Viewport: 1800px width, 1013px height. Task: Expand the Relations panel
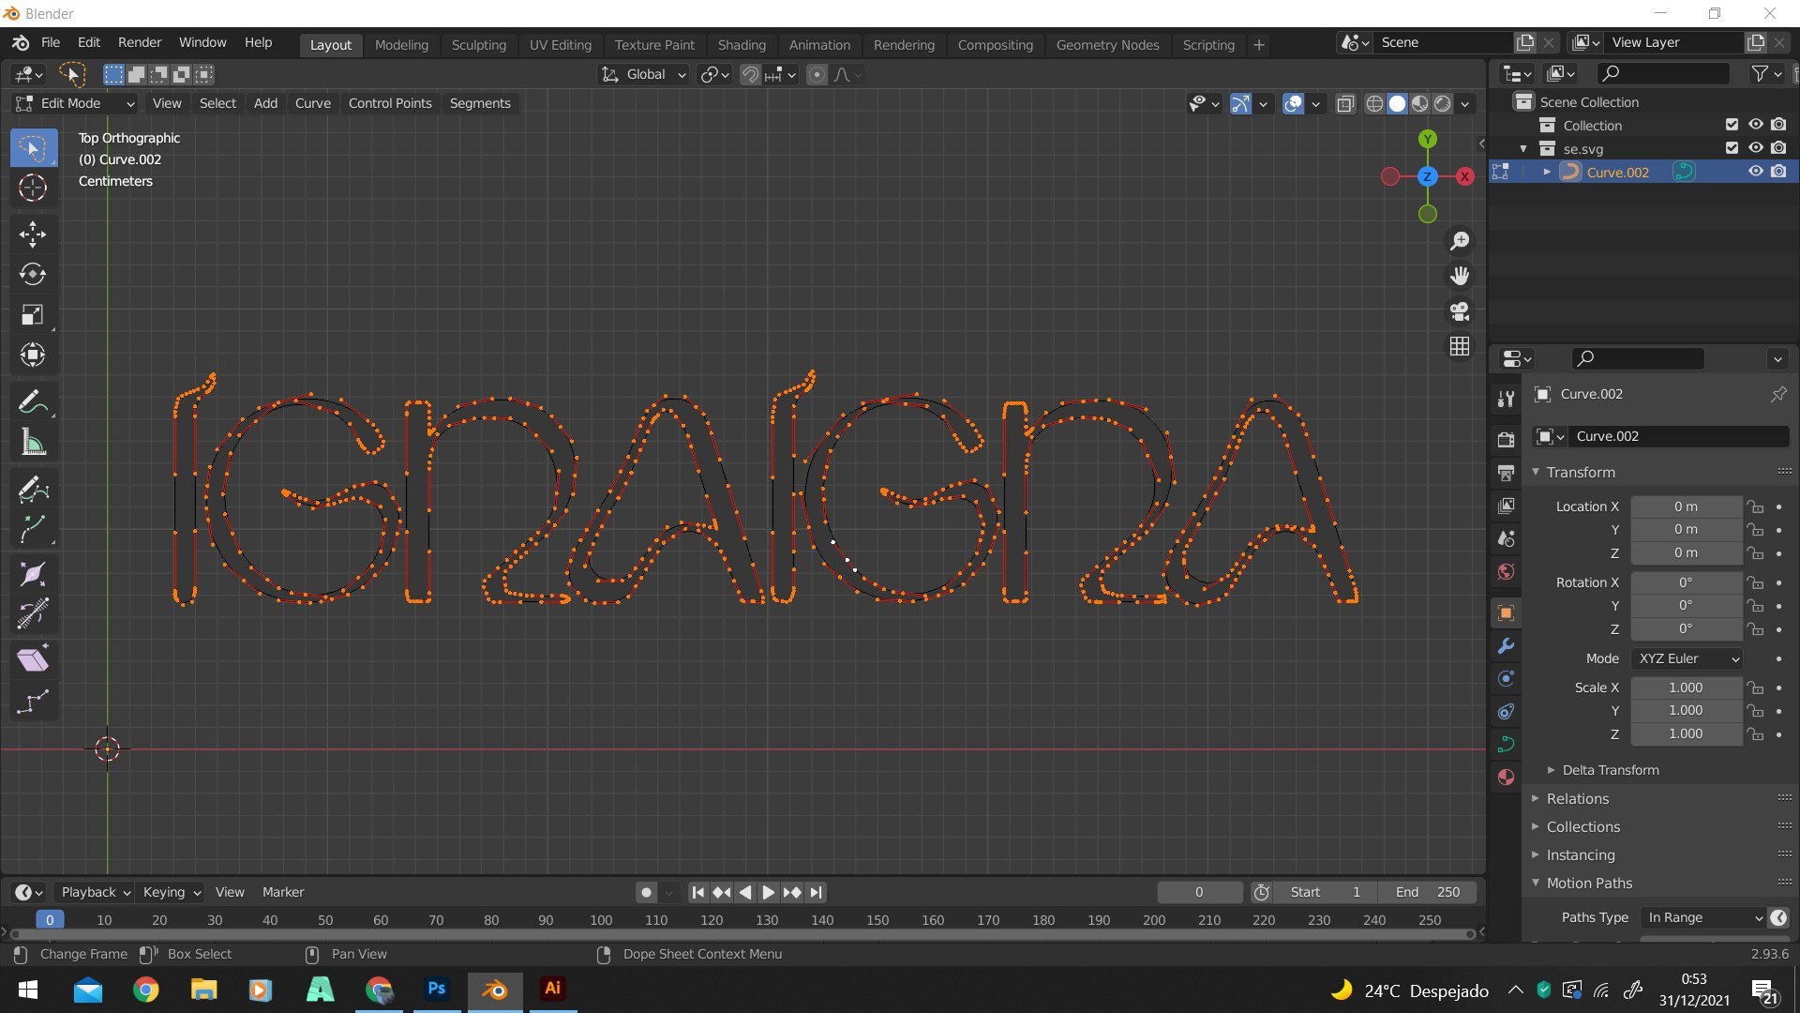[1577, 798]
